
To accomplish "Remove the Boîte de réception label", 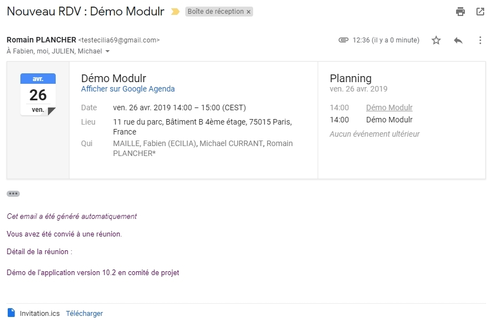I will coord(248,12).
